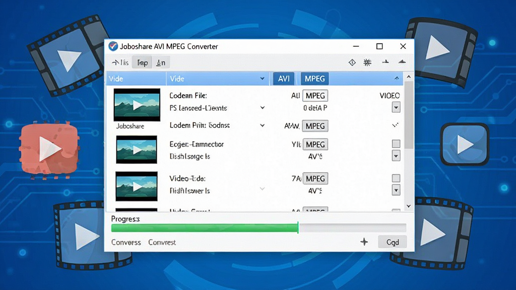The width and height of the screenshot is (516, 290).
Task: Select the MPEG format tab in header
Action: (x=314, y=79)
